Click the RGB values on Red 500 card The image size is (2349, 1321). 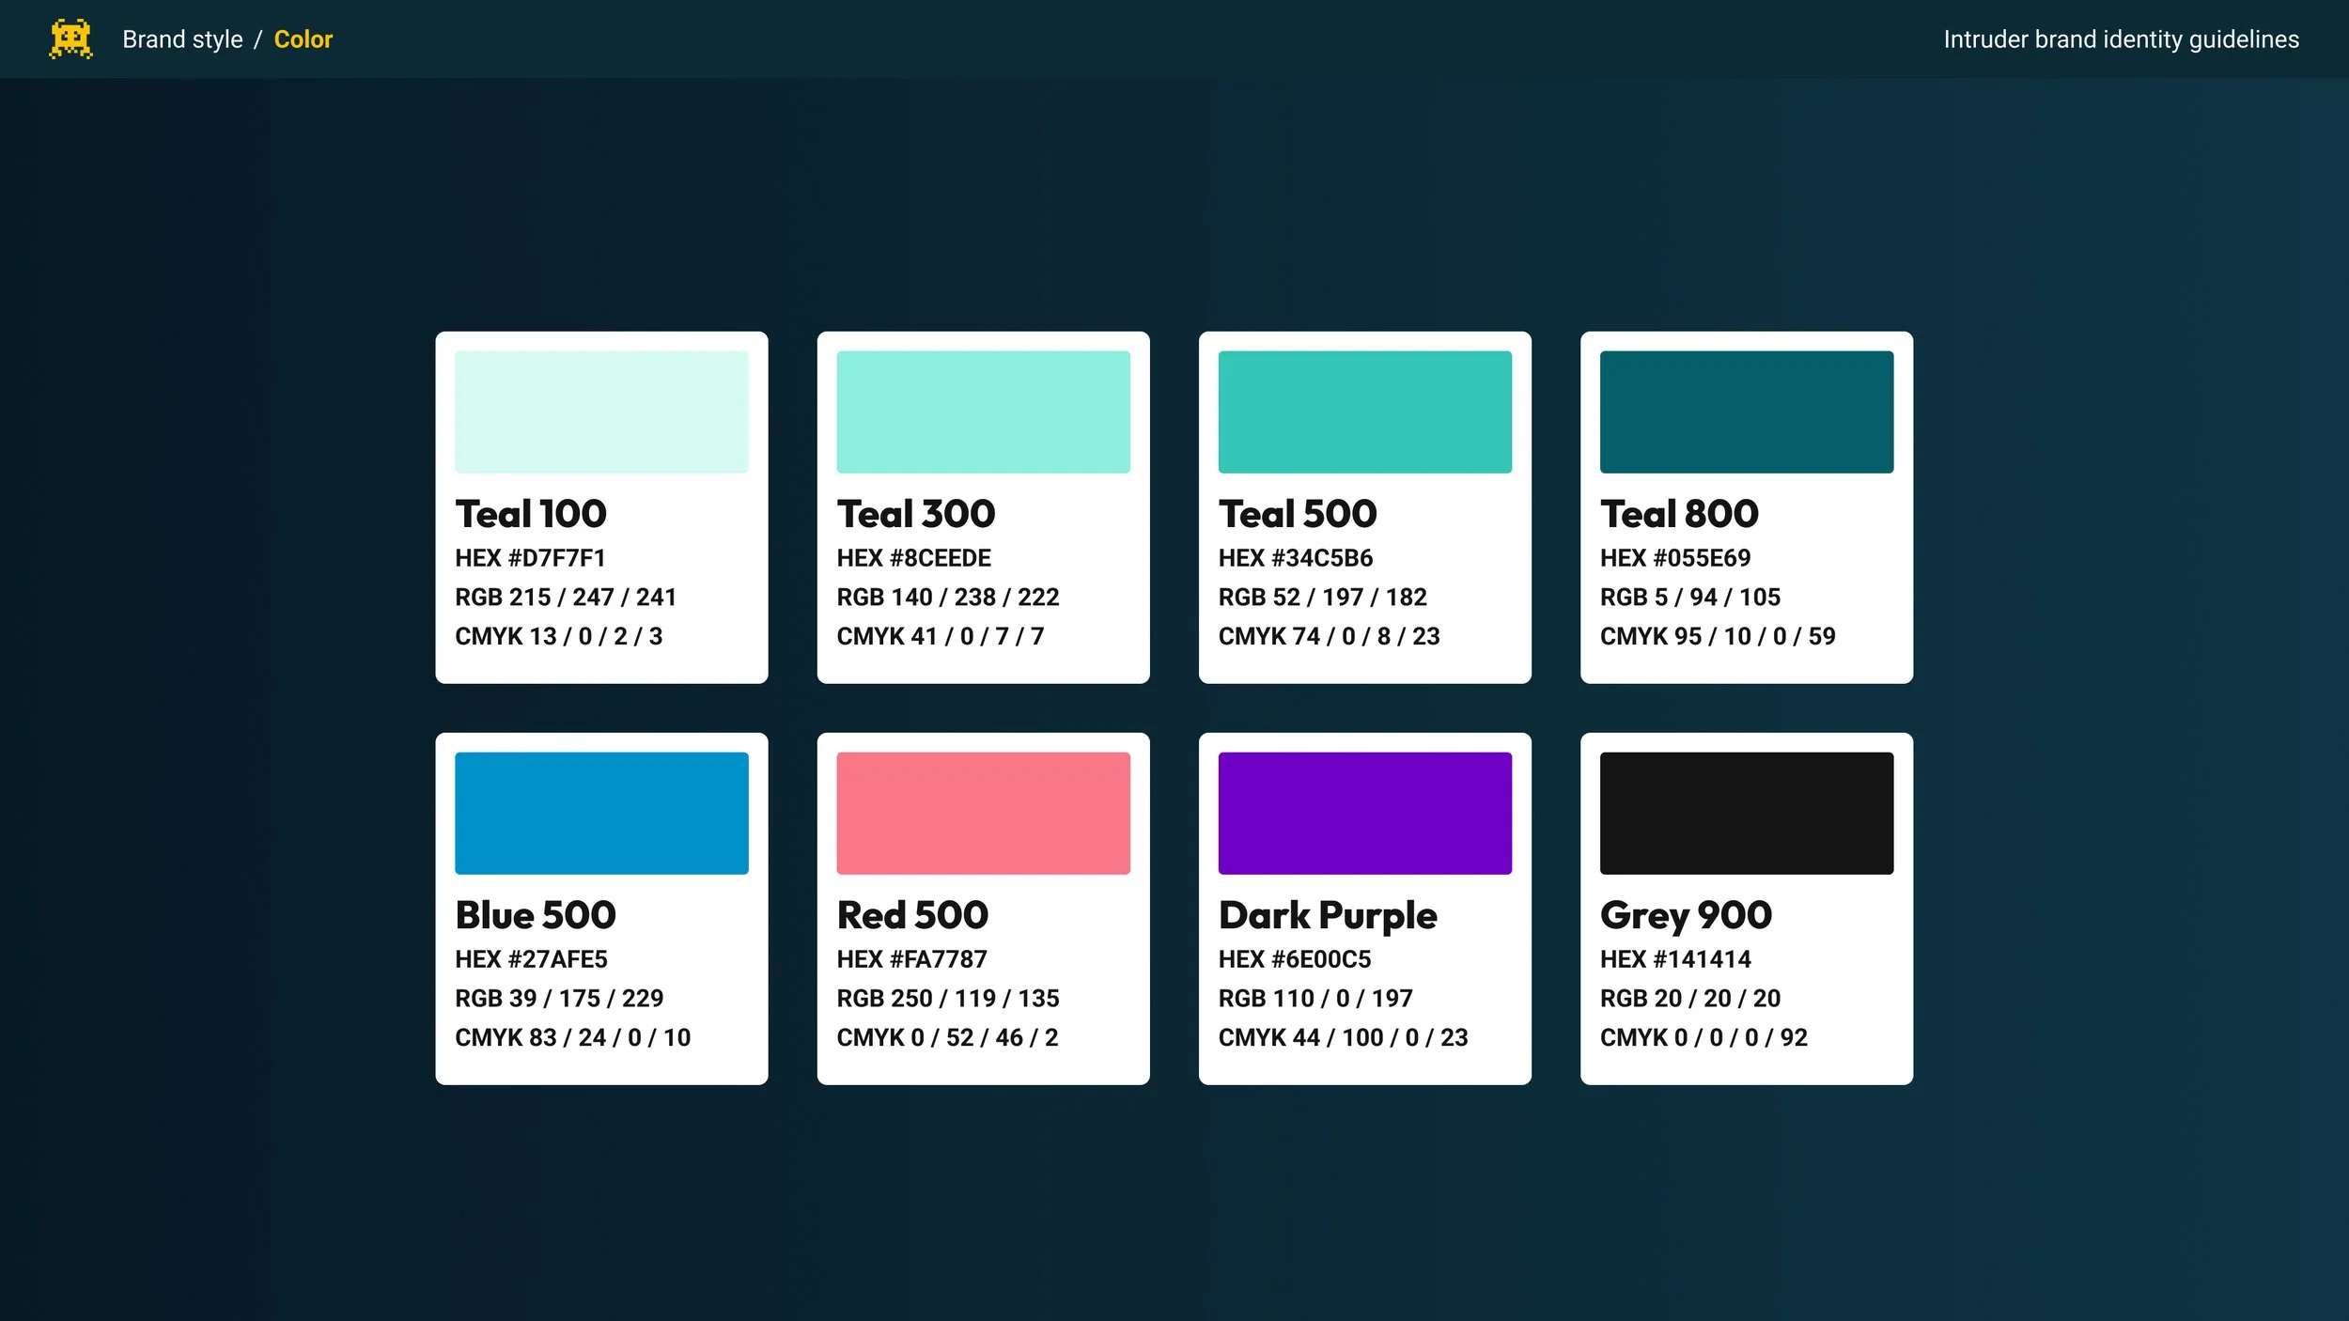[948, 998]
